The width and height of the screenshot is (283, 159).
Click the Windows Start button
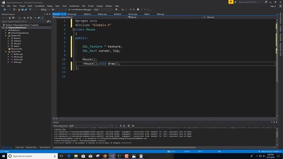coord(4,156)
